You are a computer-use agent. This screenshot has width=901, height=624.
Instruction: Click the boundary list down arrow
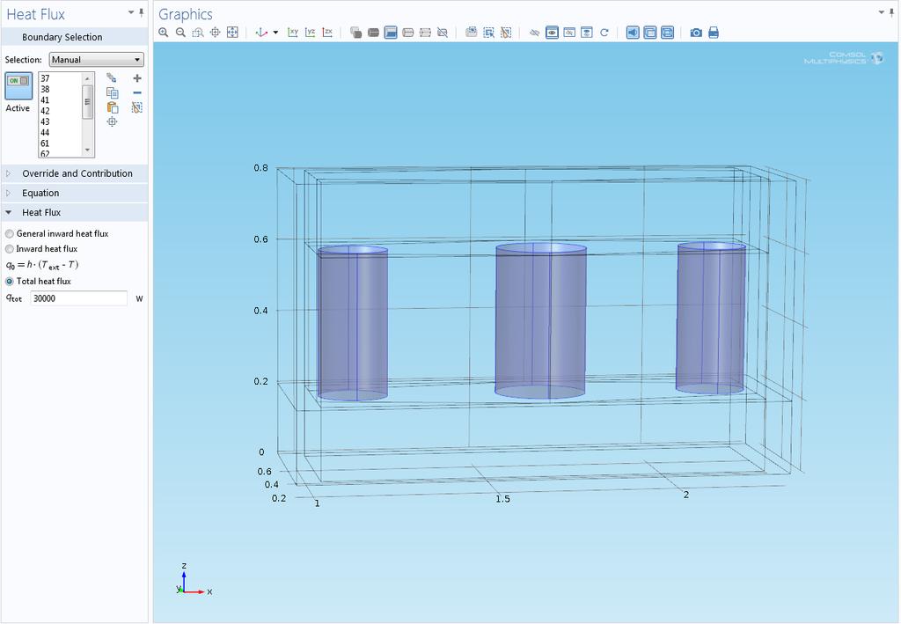(x=87, y=150)
